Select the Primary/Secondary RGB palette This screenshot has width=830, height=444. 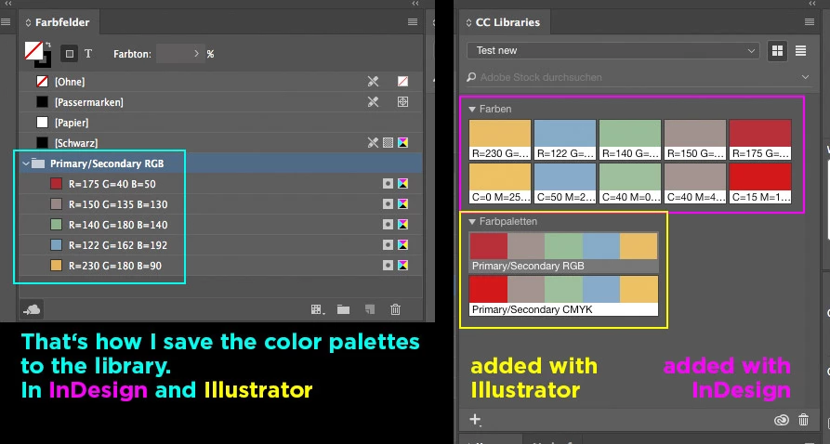pos(564,253)
